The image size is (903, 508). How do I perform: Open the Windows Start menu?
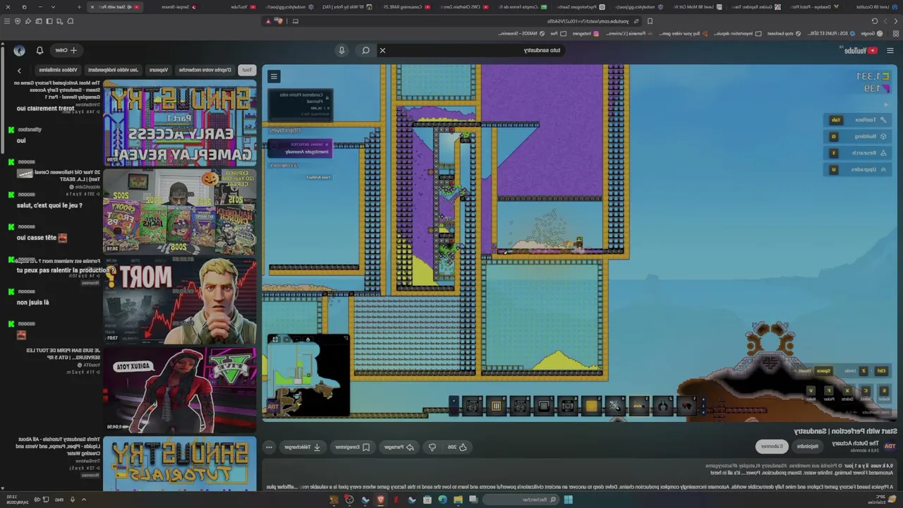point(568,500)
